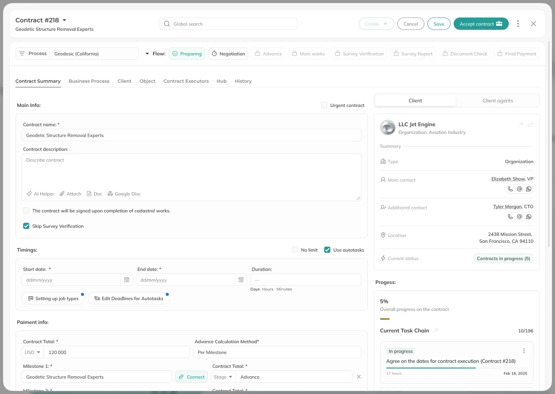Viewport: 555px width, 394px height.
Task: Click the Accept contract button
Action: (x=481, y=24)
